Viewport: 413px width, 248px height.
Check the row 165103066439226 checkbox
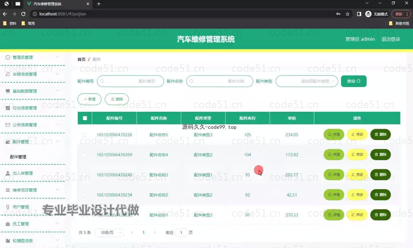click(x=84, y=135)
